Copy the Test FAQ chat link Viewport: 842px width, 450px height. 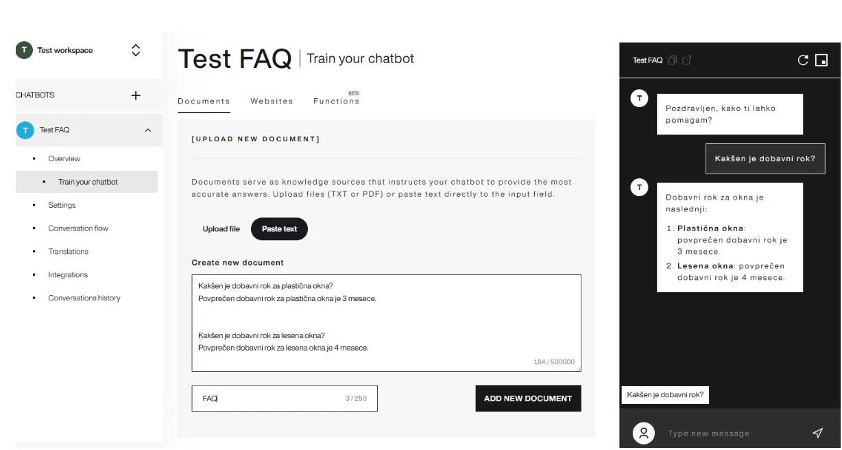point(673,60)
